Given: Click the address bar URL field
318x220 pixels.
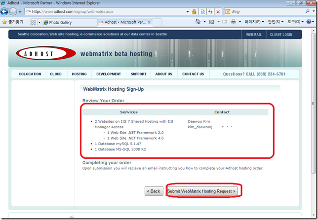Looking at the screenshot, I should pyautogui.click(x=106, y=11).
